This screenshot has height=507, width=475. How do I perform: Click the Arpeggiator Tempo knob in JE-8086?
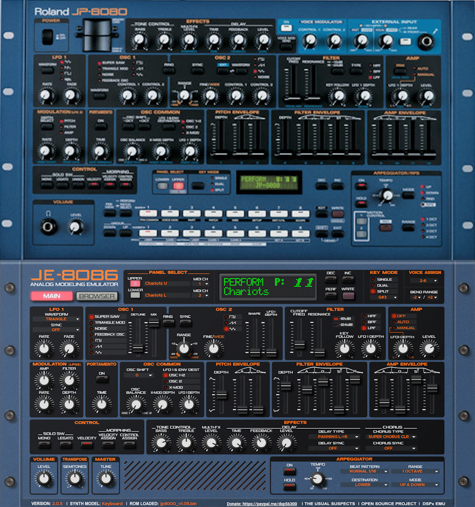[317, 478]
